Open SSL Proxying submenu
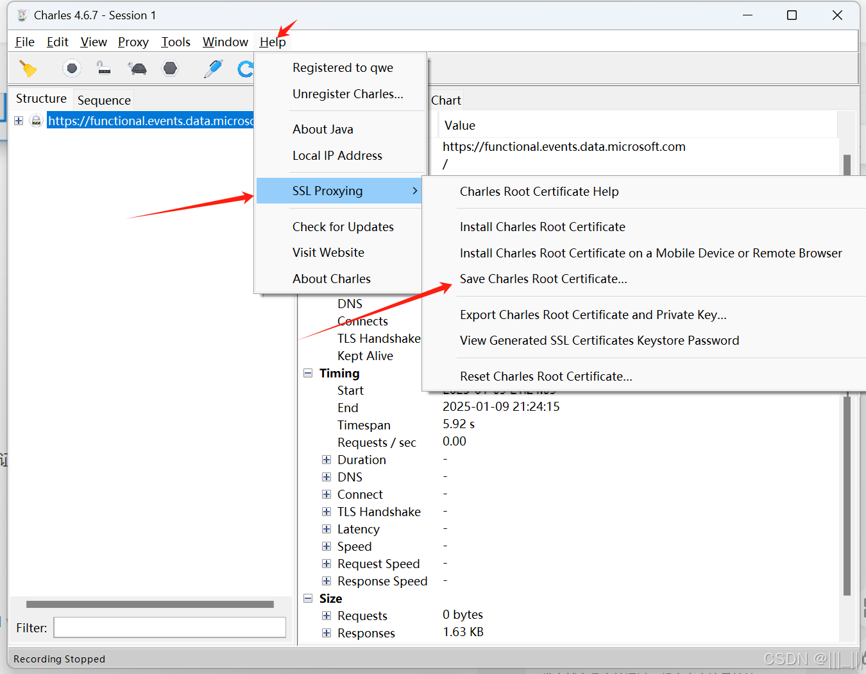The width and height of the screenshot is (866, 674). pyautogui.click(x=339, y=191)
